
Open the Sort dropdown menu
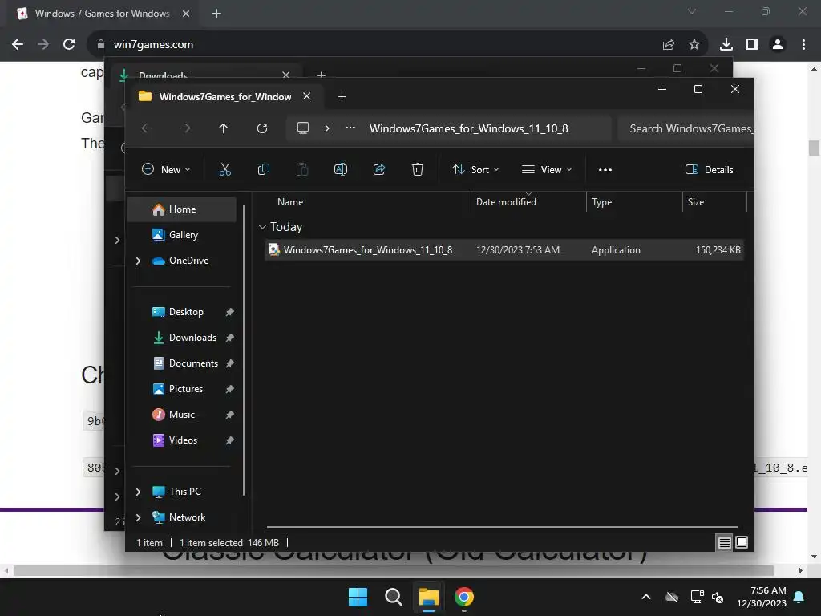coord(475,170)
